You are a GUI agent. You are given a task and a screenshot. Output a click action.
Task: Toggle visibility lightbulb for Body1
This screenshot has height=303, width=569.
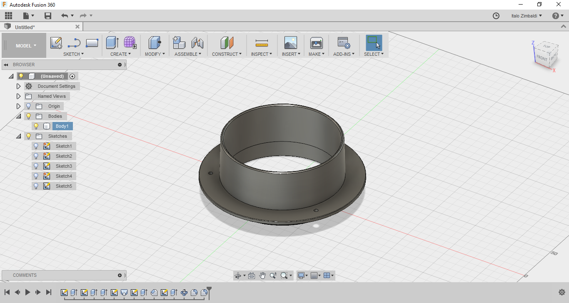coord(36,126)
